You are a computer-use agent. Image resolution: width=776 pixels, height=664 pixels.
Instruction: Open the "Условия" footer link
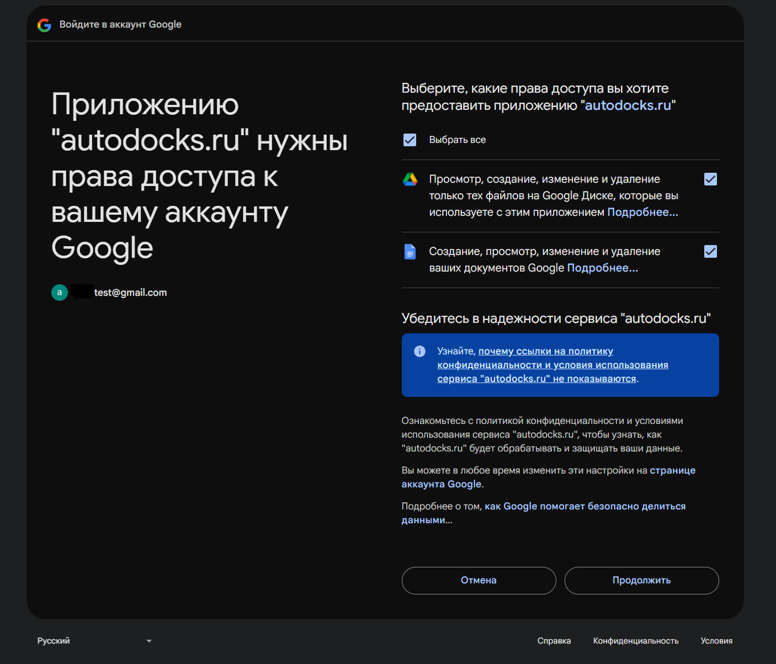click(x=716, y=641)
